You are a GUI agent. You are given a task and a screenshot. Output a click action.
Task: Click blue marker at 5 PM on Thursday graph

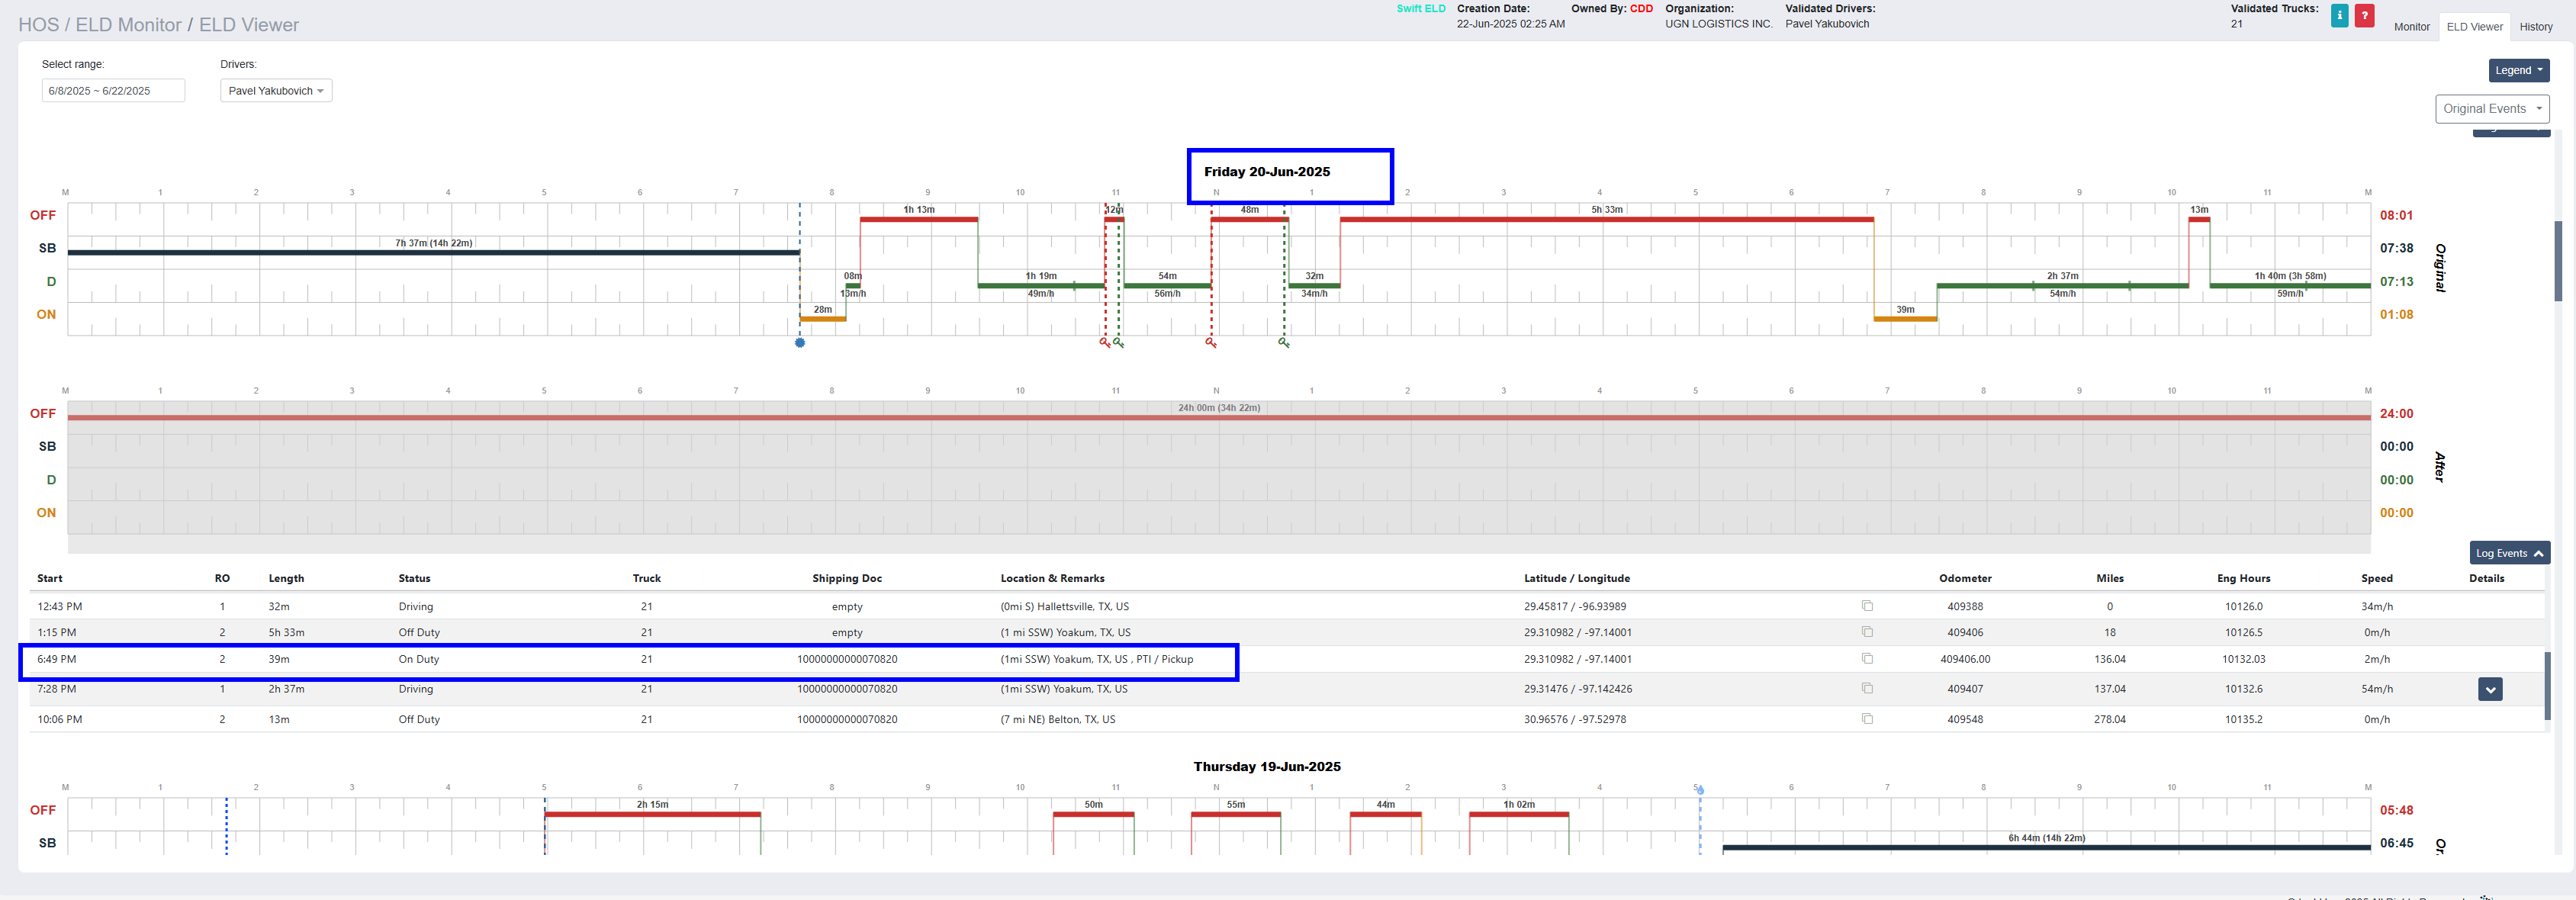(1700, 790)
